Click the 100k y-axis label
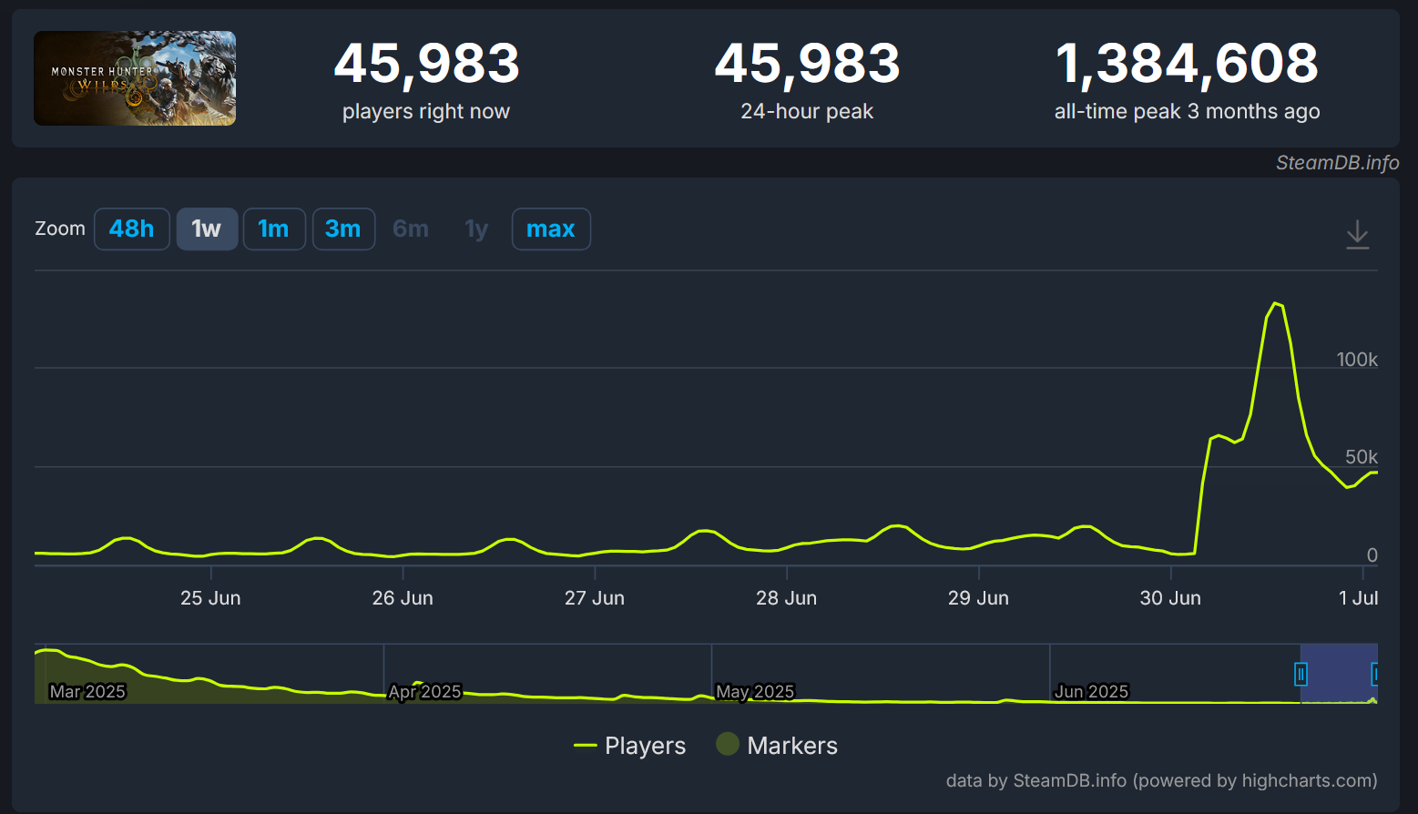 (1357, 360)
